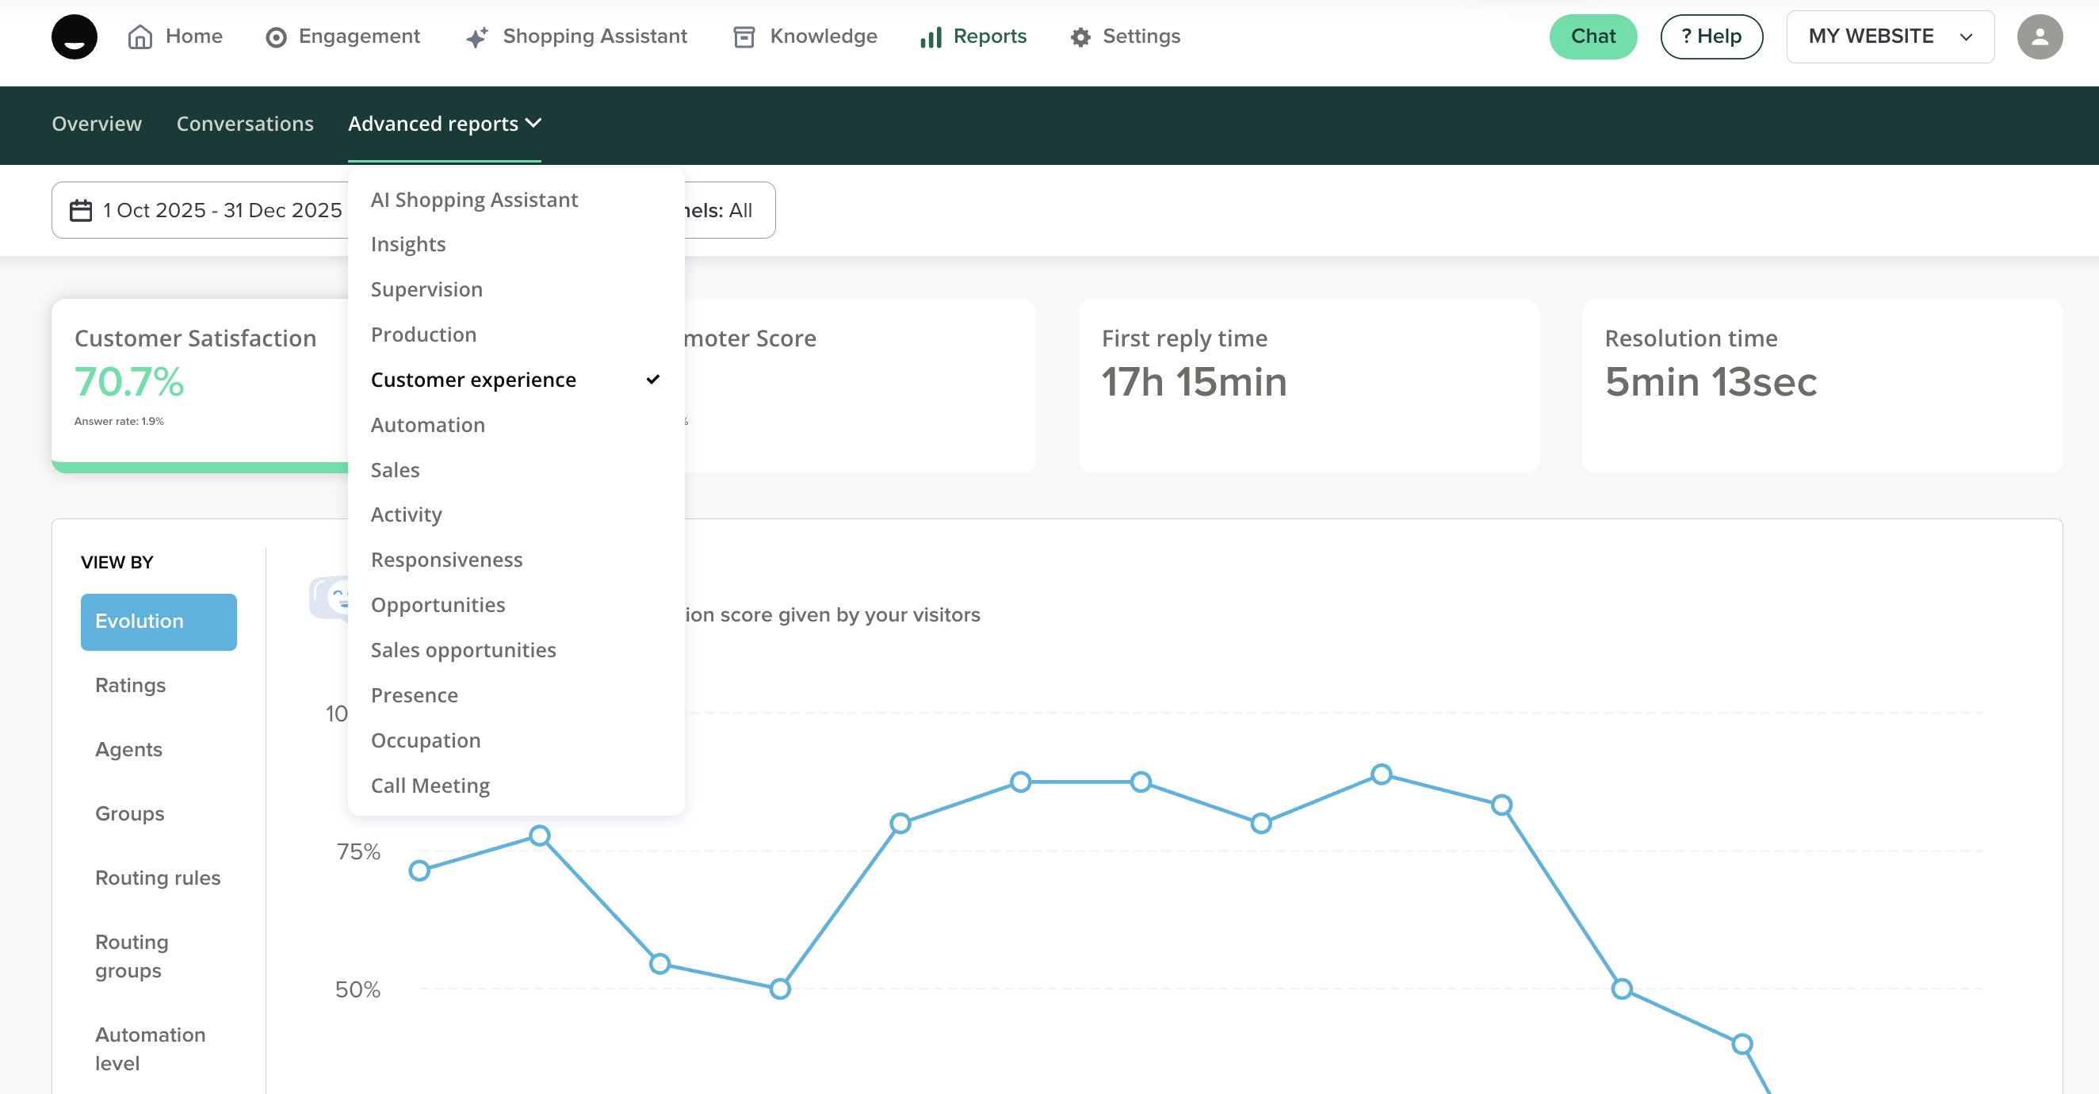Screen dimensions: 2099x1094
Task: Switch View By to Ratings
Action: tap(130, 685)
